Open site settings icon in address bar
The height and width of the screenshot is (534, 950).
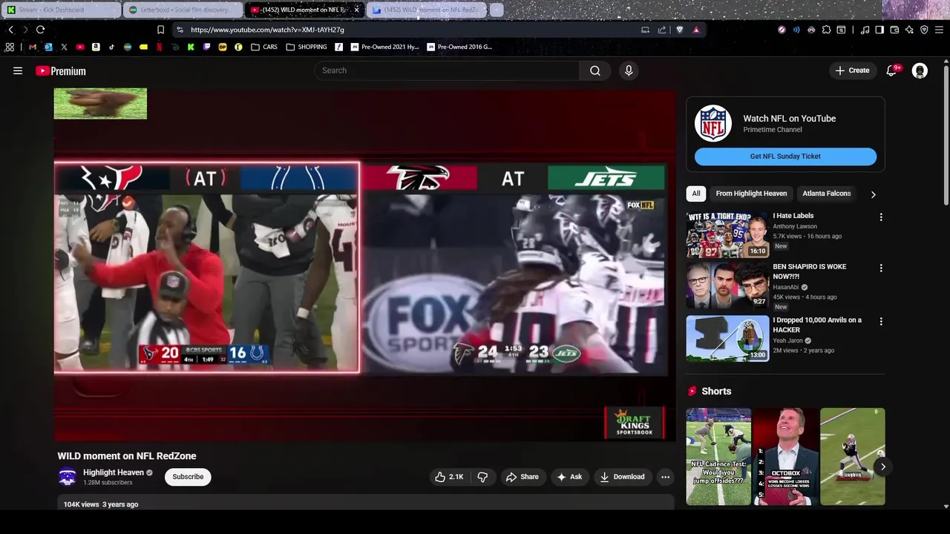coord(180,30)
